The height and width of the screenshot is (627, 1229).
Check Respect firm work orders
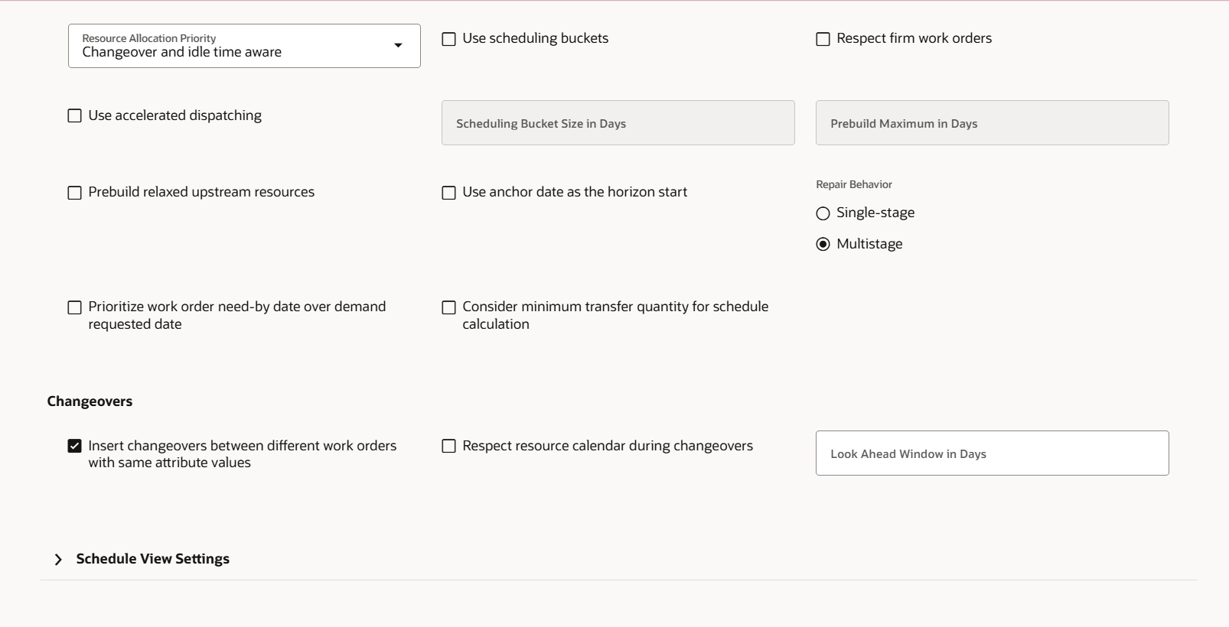[x=823, y=39]
